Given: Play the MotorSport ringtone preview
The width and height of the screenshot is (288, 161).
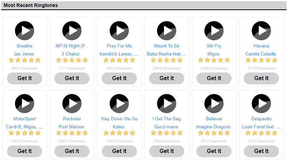Looking at the screenshot, I should point(24,103).
